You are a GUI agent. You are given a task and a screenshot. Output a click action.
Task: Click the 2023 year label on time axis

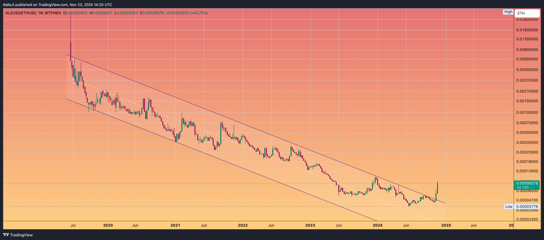coord(310,225)
